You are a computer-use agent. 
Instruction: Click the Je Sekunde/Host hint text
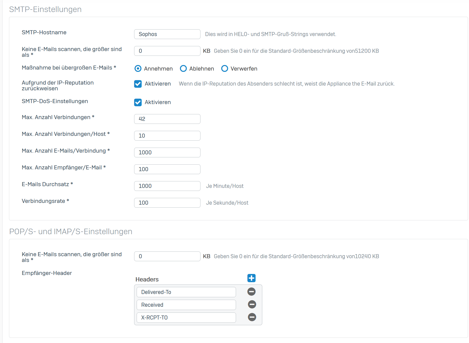227,203
